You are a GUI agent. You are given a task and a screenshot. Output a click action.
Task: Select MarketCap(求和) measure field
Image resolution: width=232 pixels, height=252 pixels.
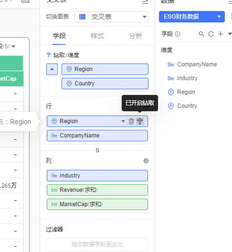97,204
